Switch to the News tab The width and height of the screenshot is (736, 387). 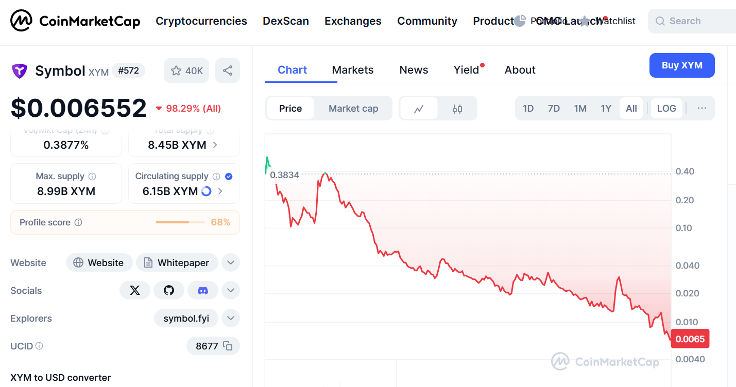(414, 70)
